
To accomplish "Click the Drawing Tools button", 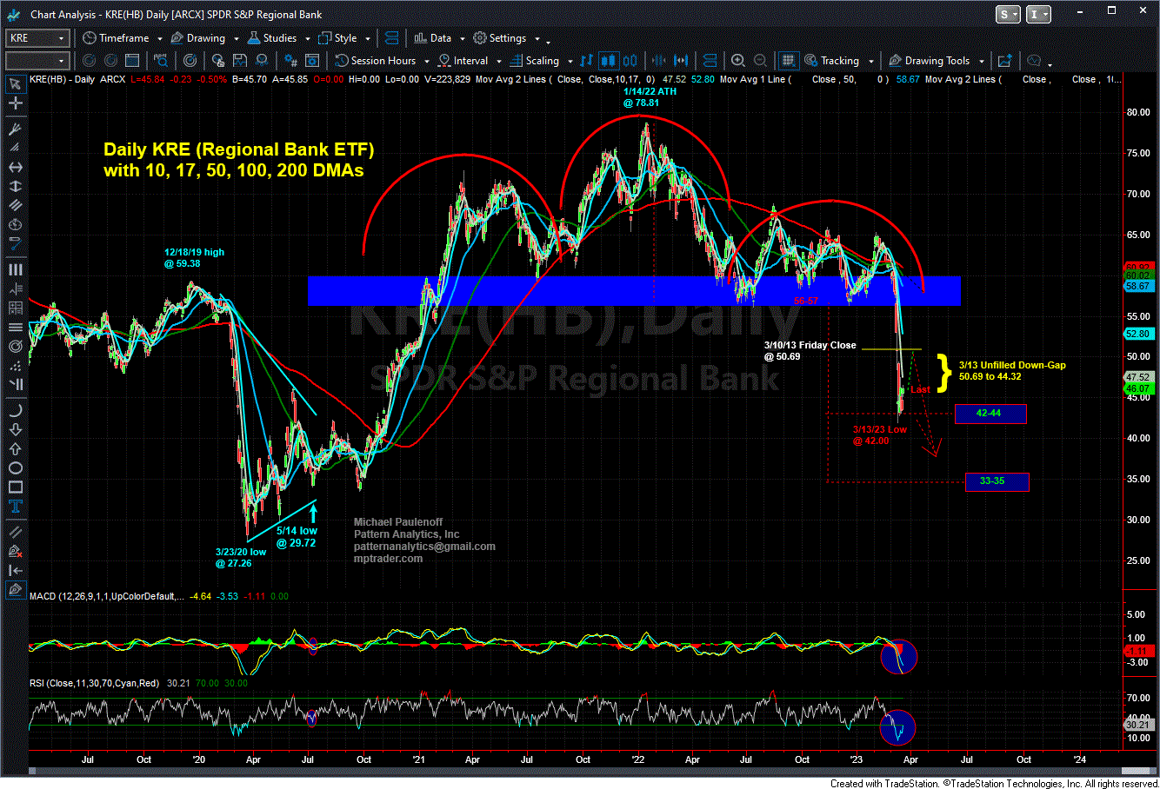I will pos(929,61).
